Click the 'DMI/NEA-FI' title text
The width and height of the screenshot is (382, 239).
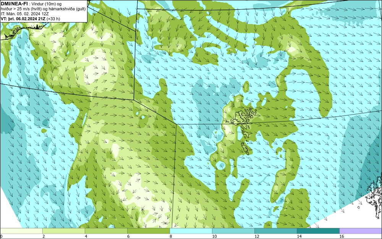[x=14, y=4]
